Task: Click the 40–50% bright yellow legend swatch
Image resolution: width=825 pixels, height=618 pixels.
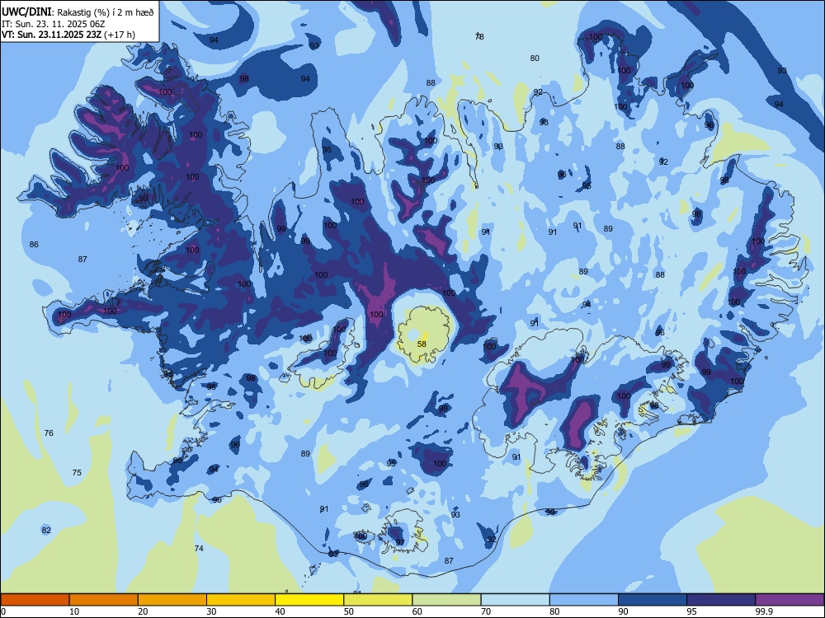Action: [309, 600]
